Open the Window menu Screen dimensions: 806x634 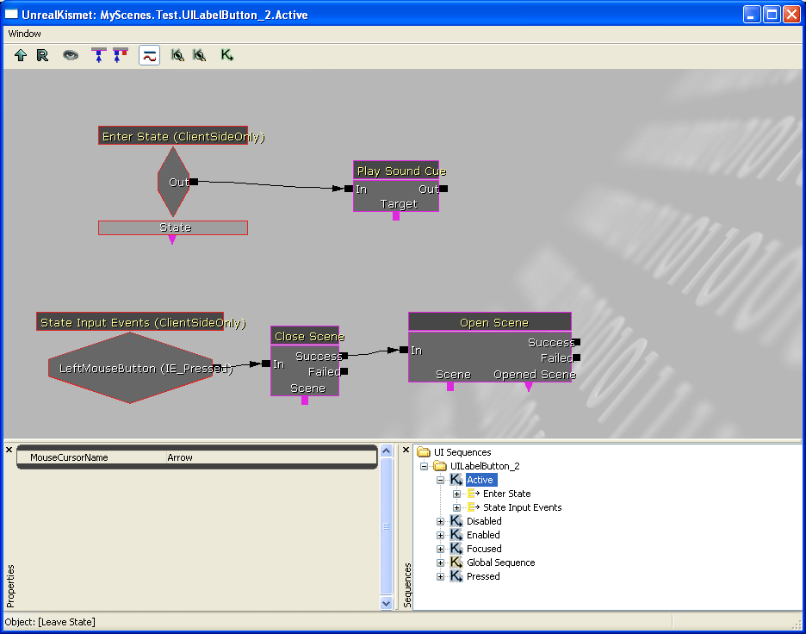[24, 34]
